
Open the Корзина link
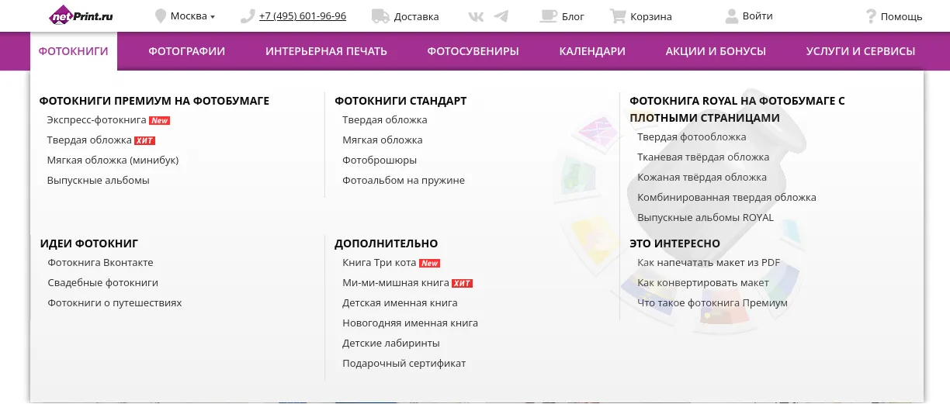point(651,16)
